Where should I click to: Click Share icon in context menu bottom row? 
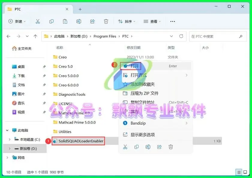[159, 147]
